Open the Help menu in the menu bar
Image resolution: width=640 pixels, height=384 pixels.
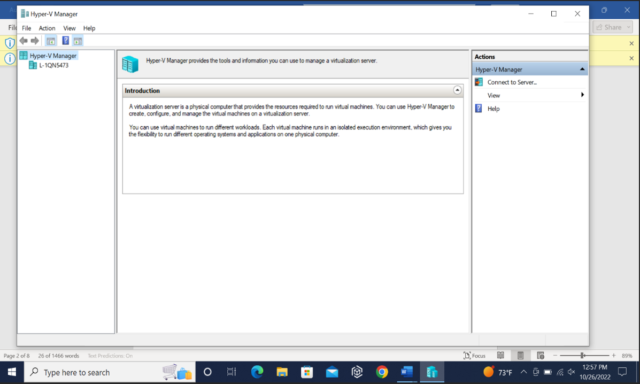click(89, 28)
